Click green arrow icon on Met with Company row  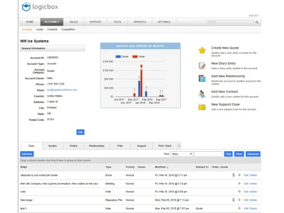point(239,183)
